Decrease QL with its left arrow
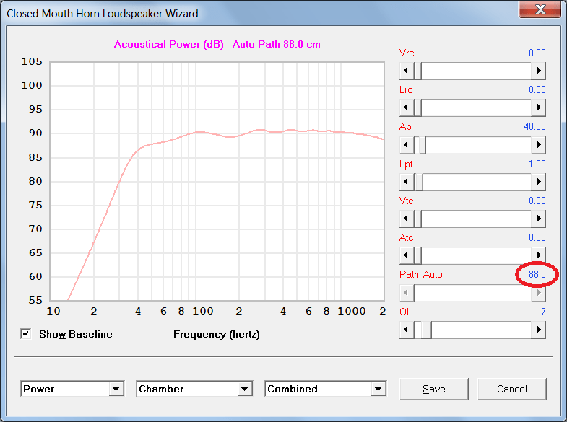Image resolution: width=567 pixels, height=422 pixels. click(x=407, y=330)
